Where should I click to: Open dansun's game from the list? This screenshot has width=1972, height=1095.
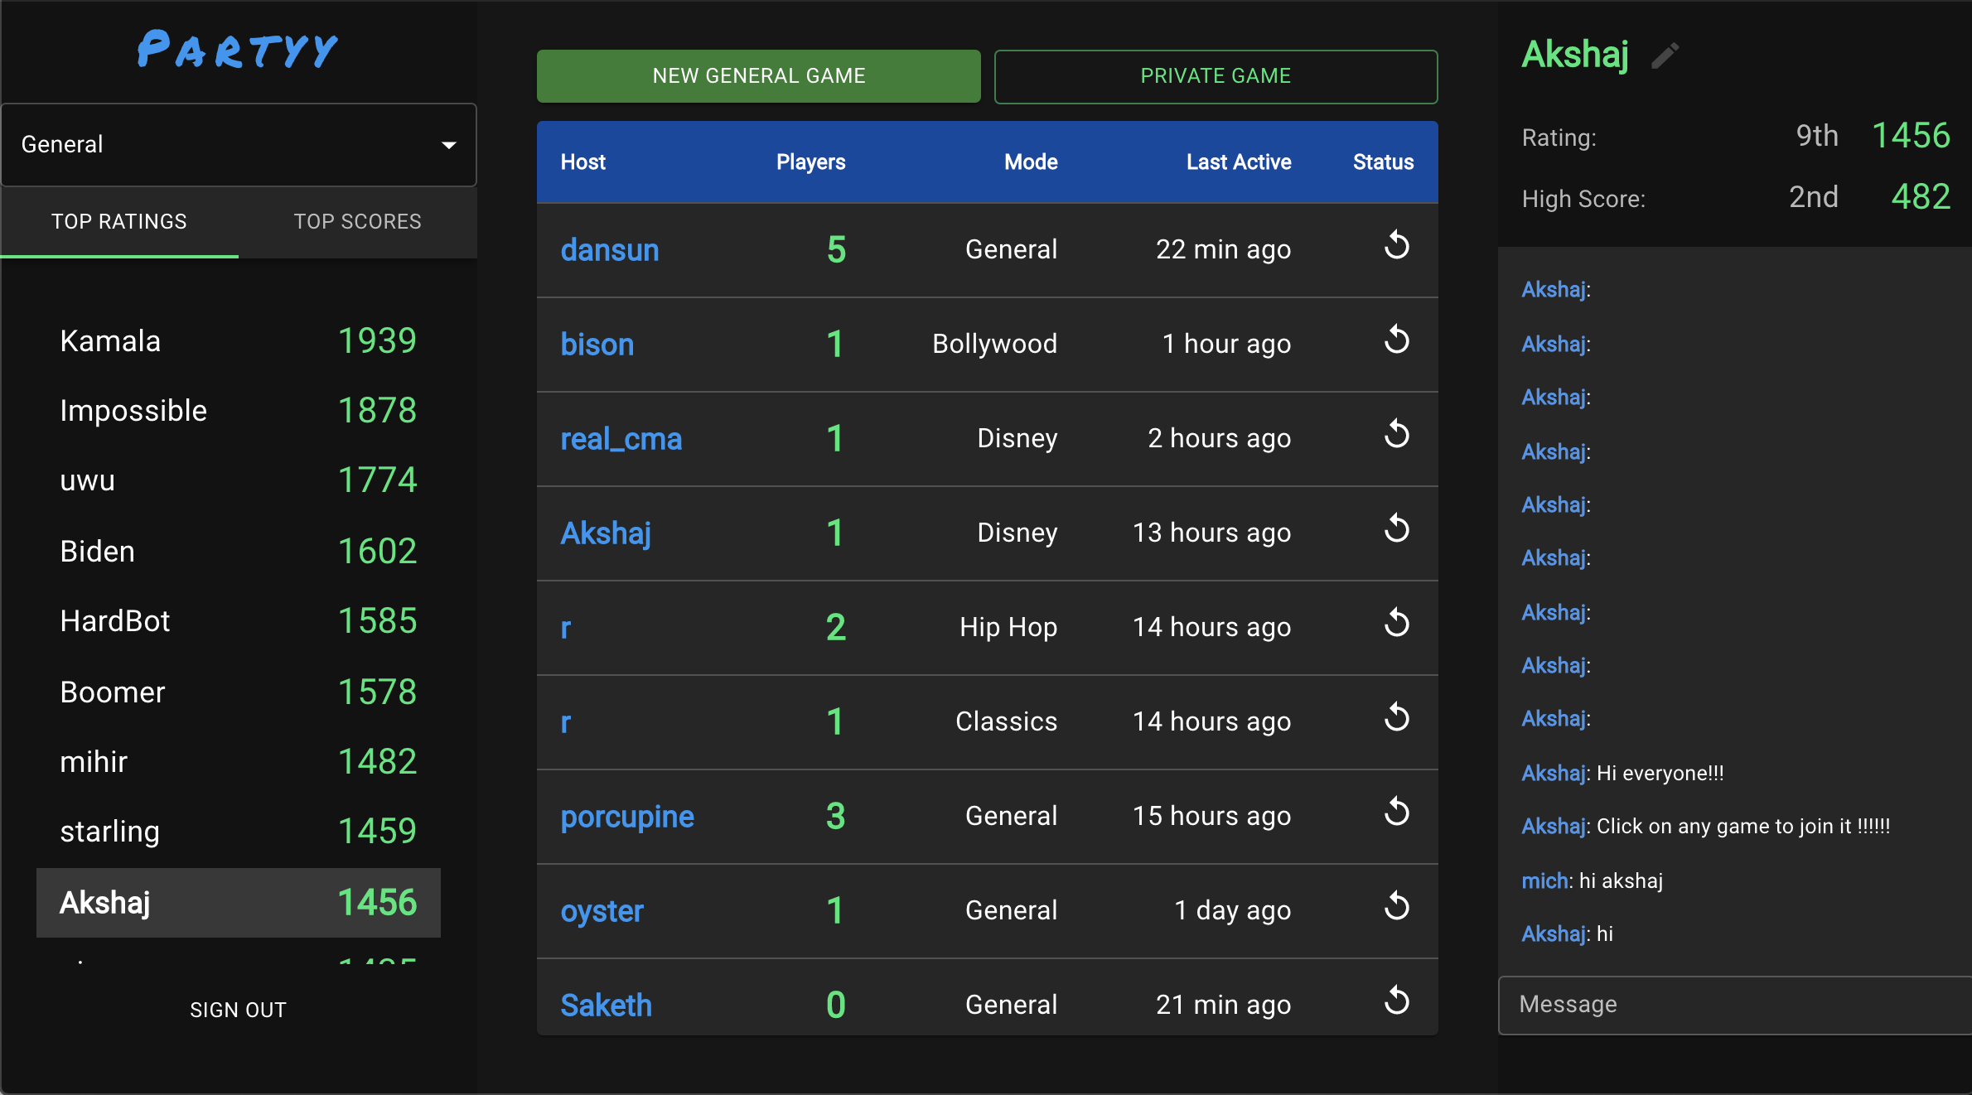pos(610,250)
